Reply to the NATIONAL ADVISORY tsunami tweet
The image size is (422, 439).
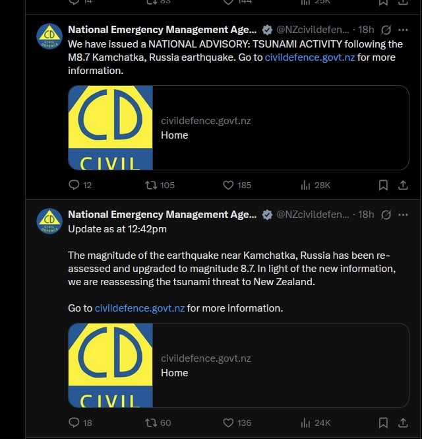pos(80,185)
